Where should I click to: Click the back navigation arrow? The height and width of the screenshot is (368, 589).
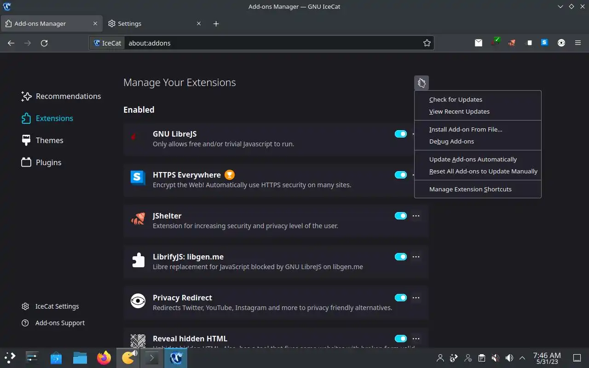tap(11, 43)
